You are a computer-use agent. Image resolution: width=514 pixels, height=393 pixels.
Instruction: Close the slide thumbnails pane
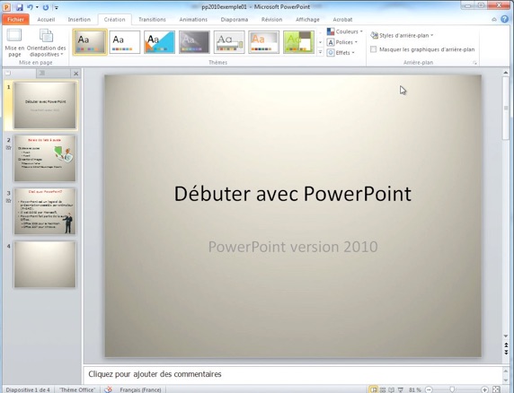(75, 74)
